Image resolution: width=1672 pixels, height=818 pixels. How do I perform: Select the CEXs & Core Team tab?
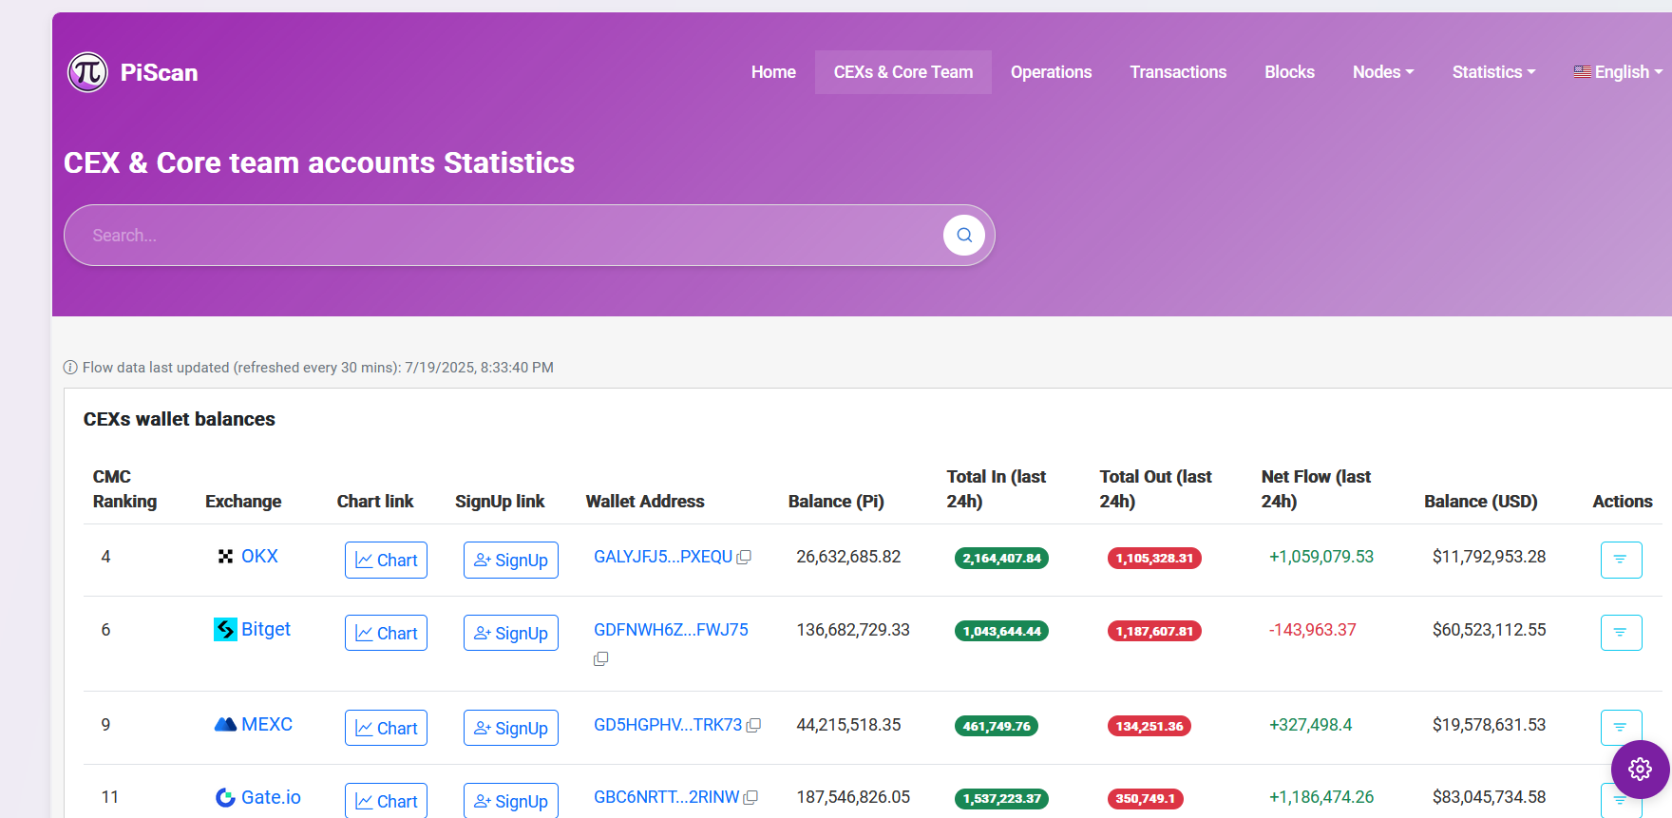(903, 72)
